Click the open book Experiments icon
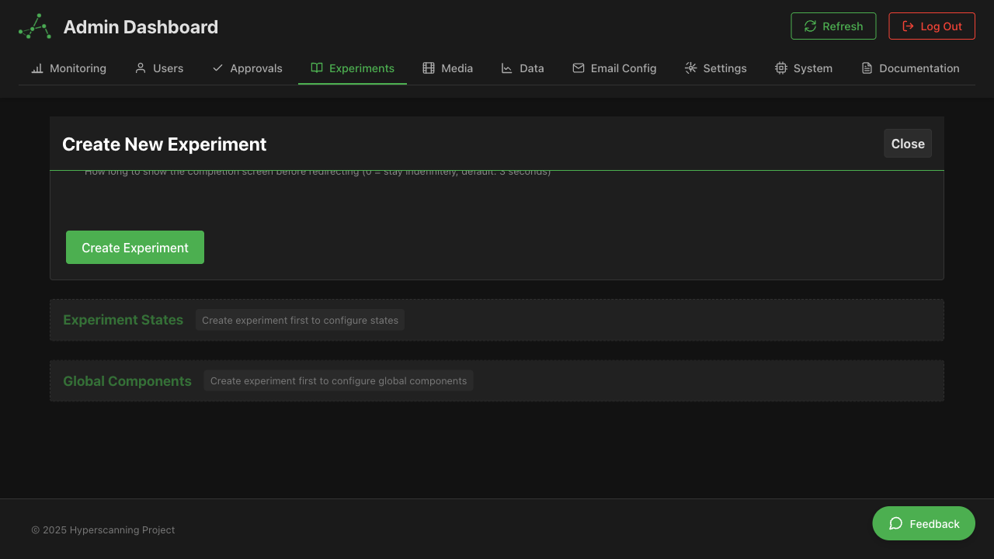Viewport: 994px width, 559px height. [x=316, y=68]
